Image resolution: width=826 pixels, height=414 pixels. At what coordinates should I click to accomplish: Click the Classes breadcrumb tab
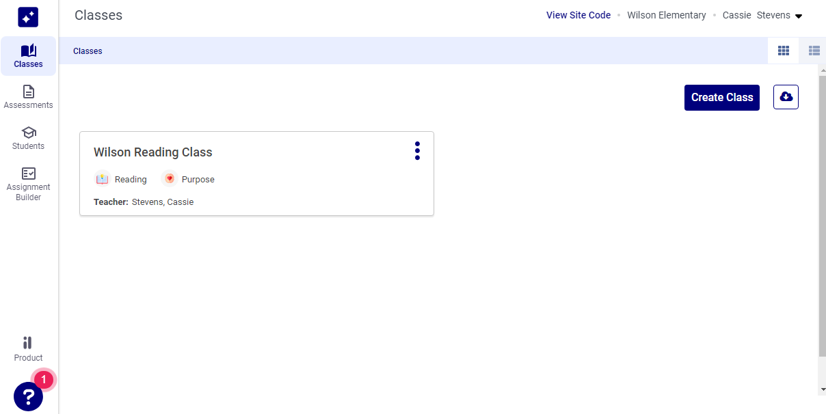[88, 51]
